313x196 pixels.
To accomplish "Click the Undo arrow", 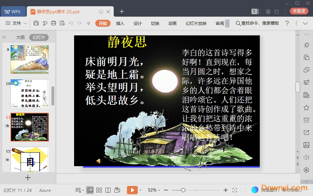I will (x=71, y=23).
